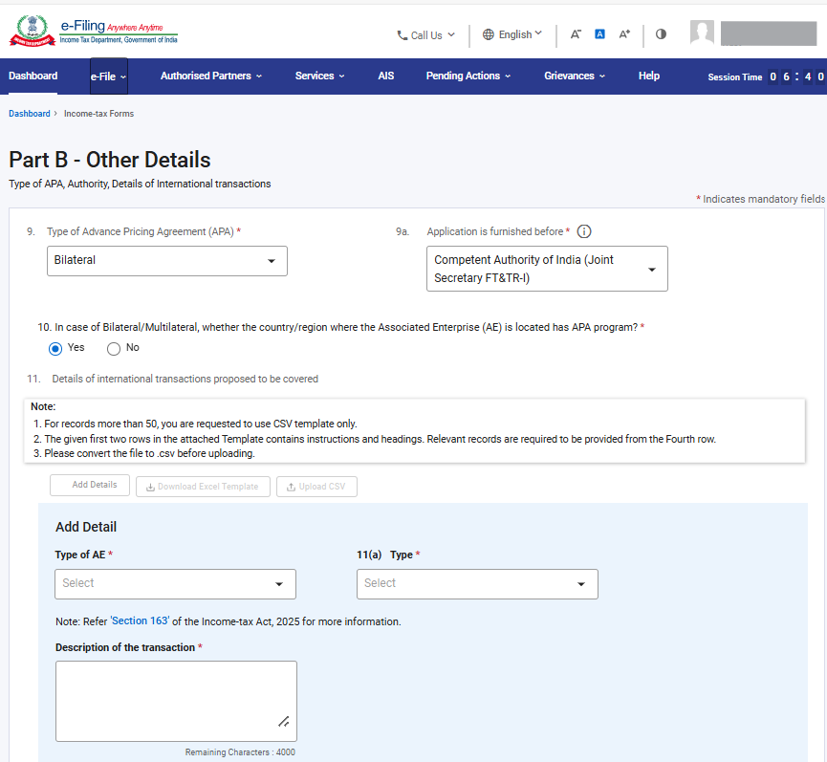Open the e-File menu
Viewport: 827px width, 762px height.
pos(109,76)
